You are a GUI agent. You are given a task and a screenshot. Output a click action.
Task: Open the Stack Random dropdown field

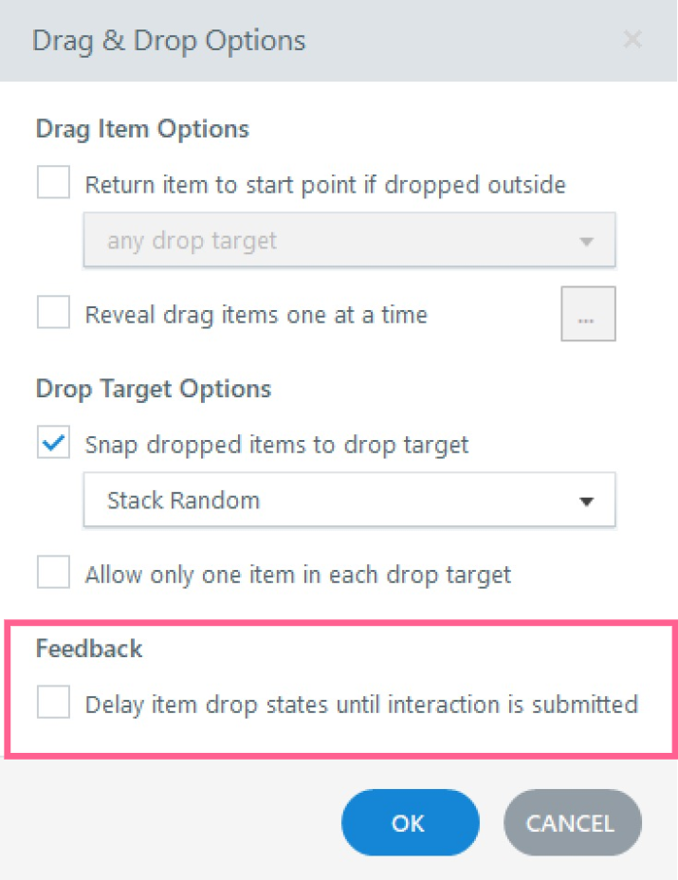pos(332,500)
